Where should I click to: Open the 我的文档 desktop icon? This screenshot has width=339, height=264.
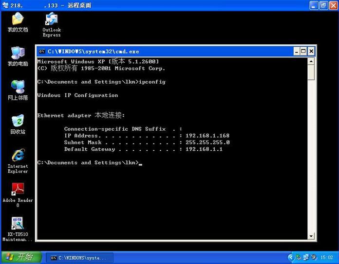tap(18, 22)
